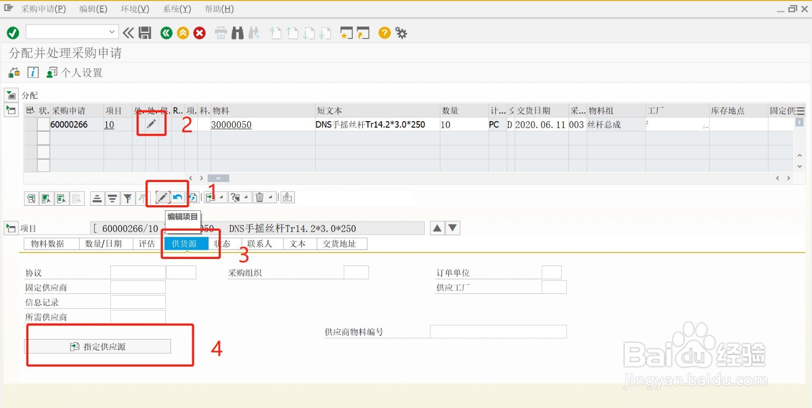Screen dimensions: 812x408
Task: Open table column settings icon at top right
Action: (800, 111)
